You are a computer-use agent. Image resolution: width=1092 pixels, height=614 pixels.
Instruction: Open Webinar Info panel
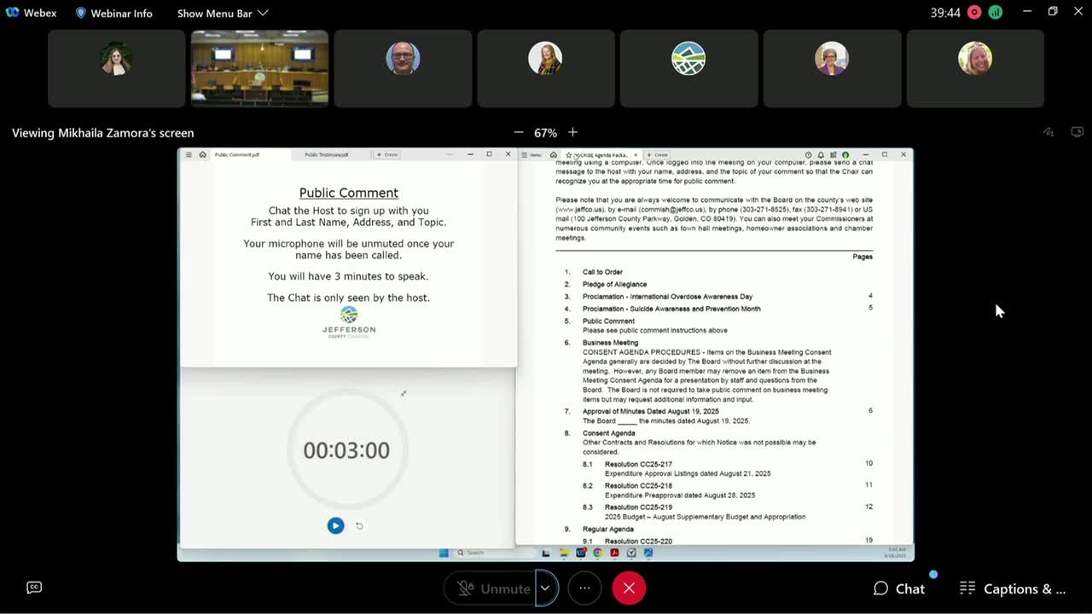tap(113, 13)
